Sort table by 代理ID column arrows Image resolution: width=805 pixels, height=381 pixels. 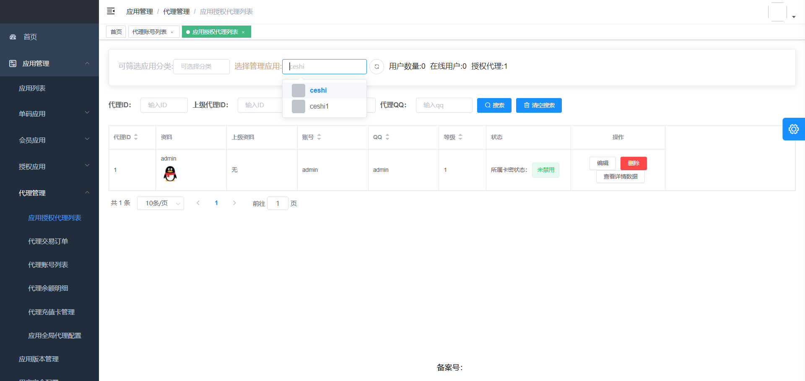coord(136,137)
